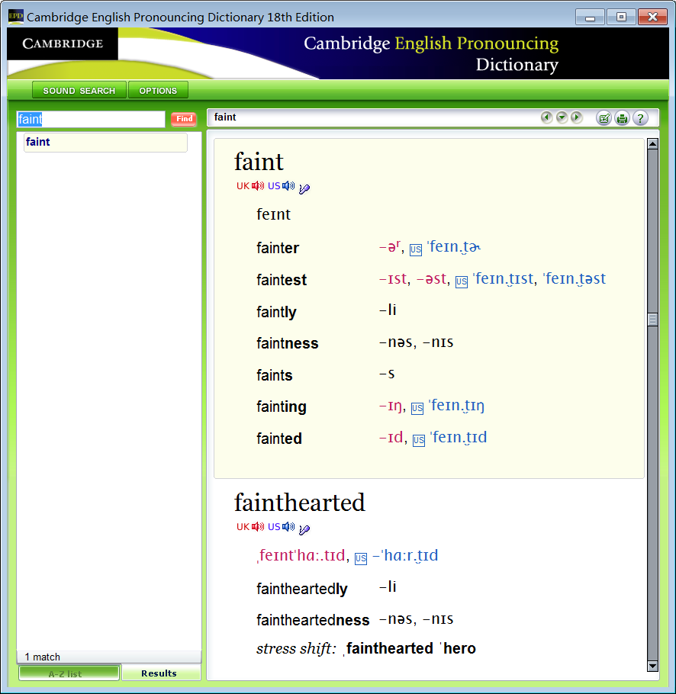676x694 pixels.
Task: Click microphone record icon under faint
Action: coord(304,188)
